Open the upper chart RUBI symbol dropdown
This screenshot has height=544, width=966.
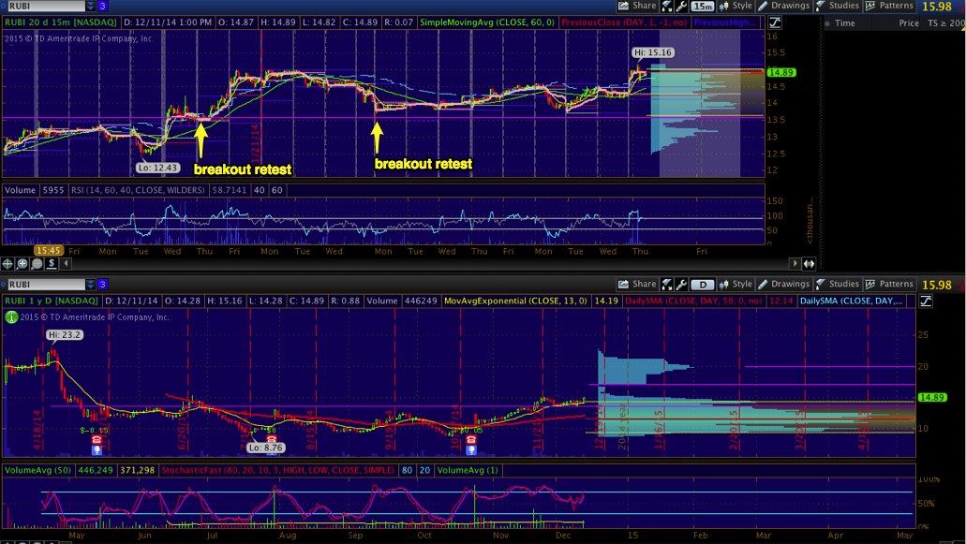point(90,7)
